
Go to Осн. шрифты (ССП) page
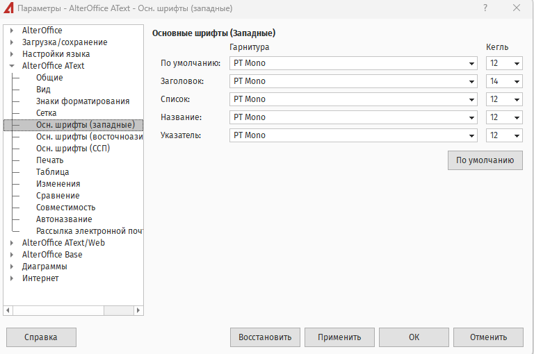pos(72,149)
